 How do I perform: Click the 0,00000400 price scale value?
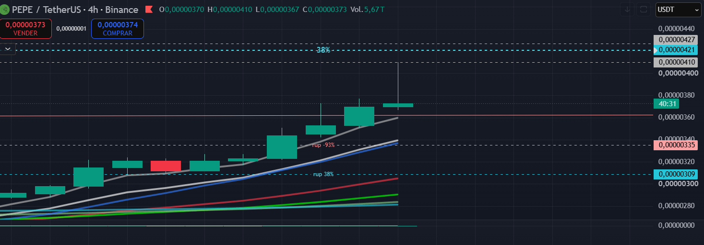click(x=678, y=73)
